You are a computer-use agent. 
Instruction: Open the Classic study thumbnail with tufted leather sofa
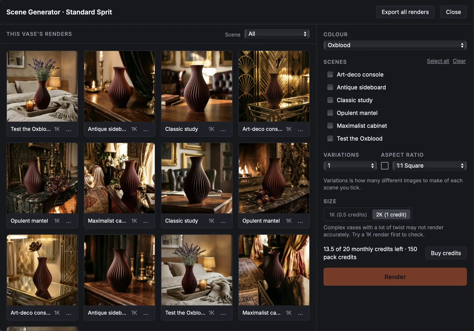coord(197,86)
